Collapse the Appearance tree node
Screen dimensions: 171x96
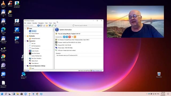click(x=25, y=41)
